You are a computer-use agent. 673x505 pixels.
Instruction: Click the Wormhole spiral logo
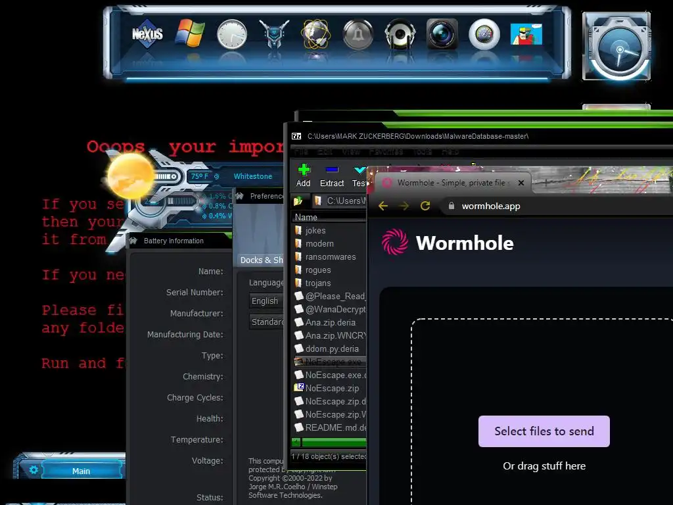(395, 242)
